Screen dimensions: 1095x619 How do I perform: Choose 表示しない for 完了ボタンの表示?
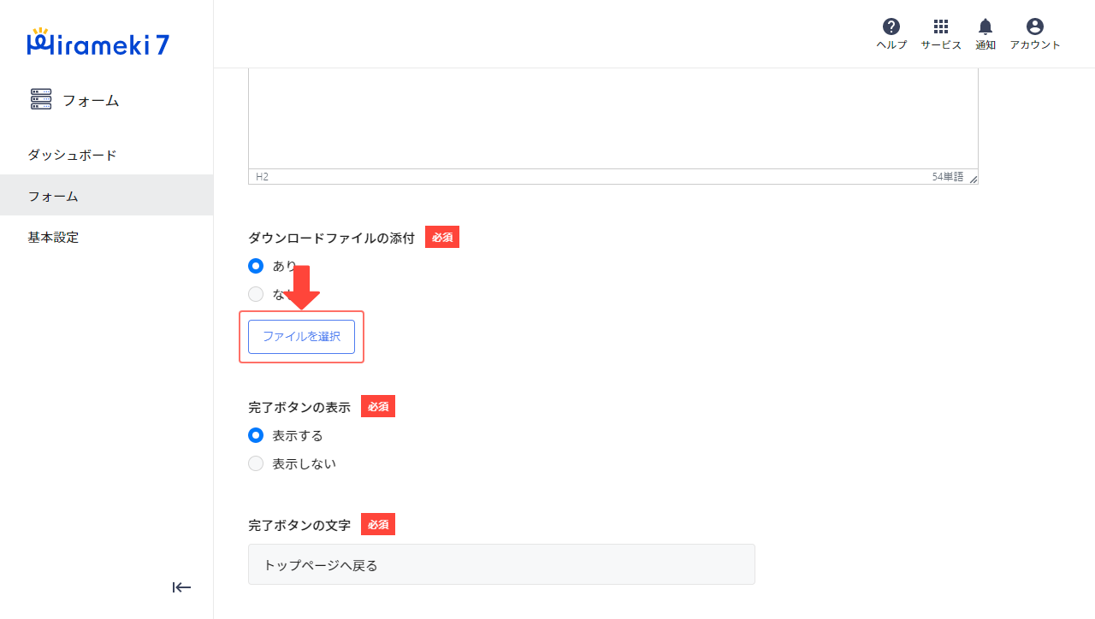click(256, 463)
